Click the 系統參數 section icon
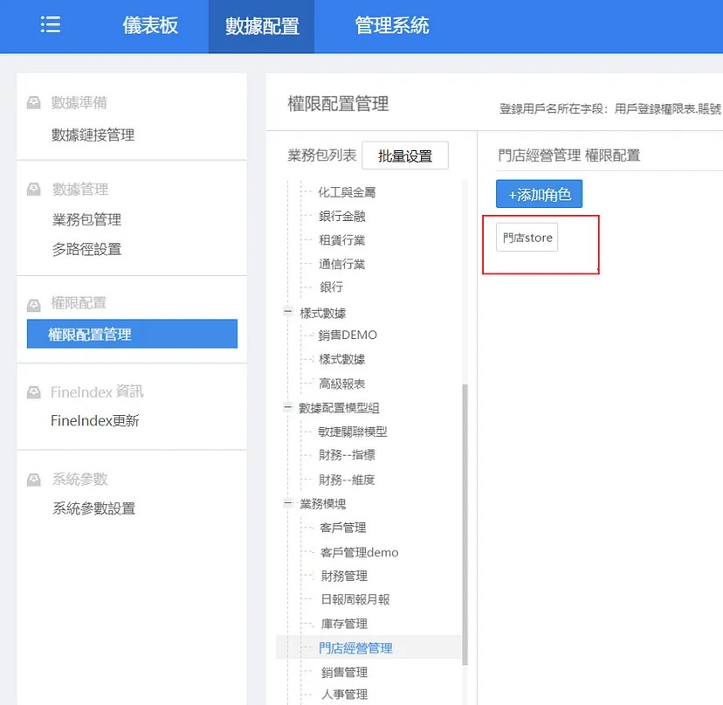 coord(34,480)
